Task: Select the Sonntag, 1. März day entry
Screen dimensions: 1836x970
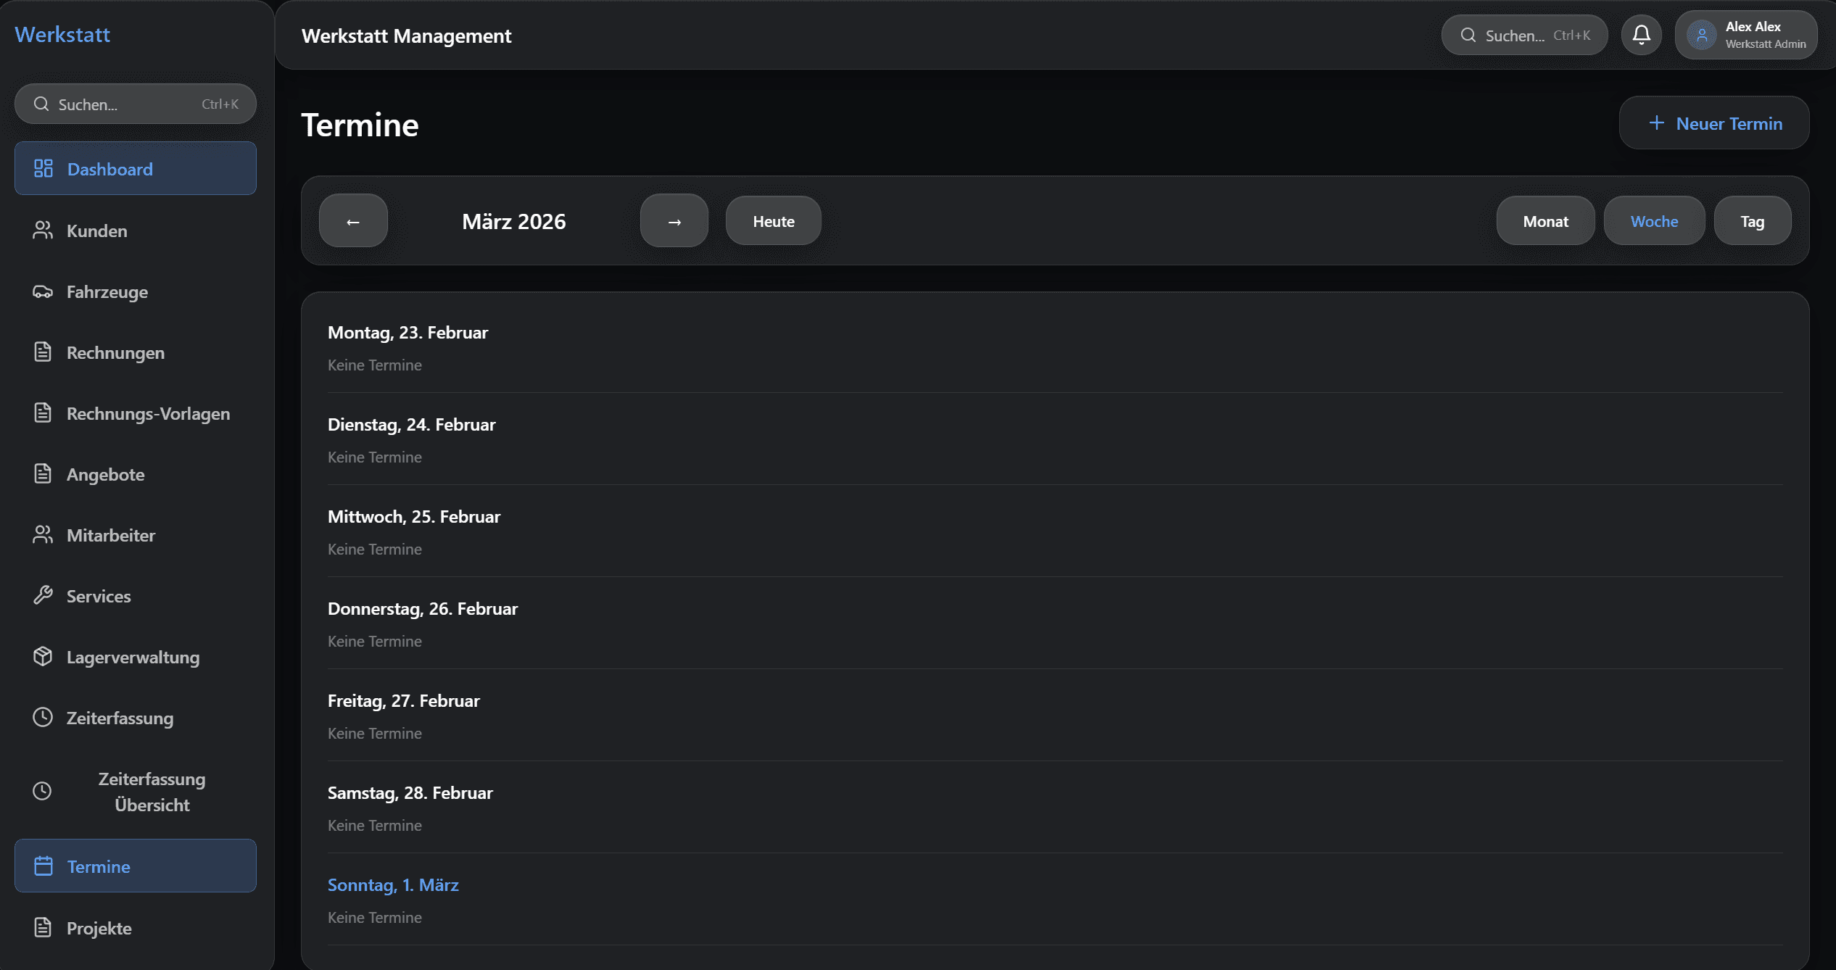Action: (393, 885)
